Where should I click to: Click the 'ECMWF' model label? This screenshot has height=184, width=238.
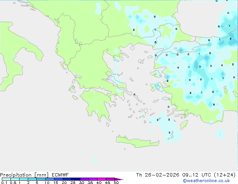coord(60,175)
